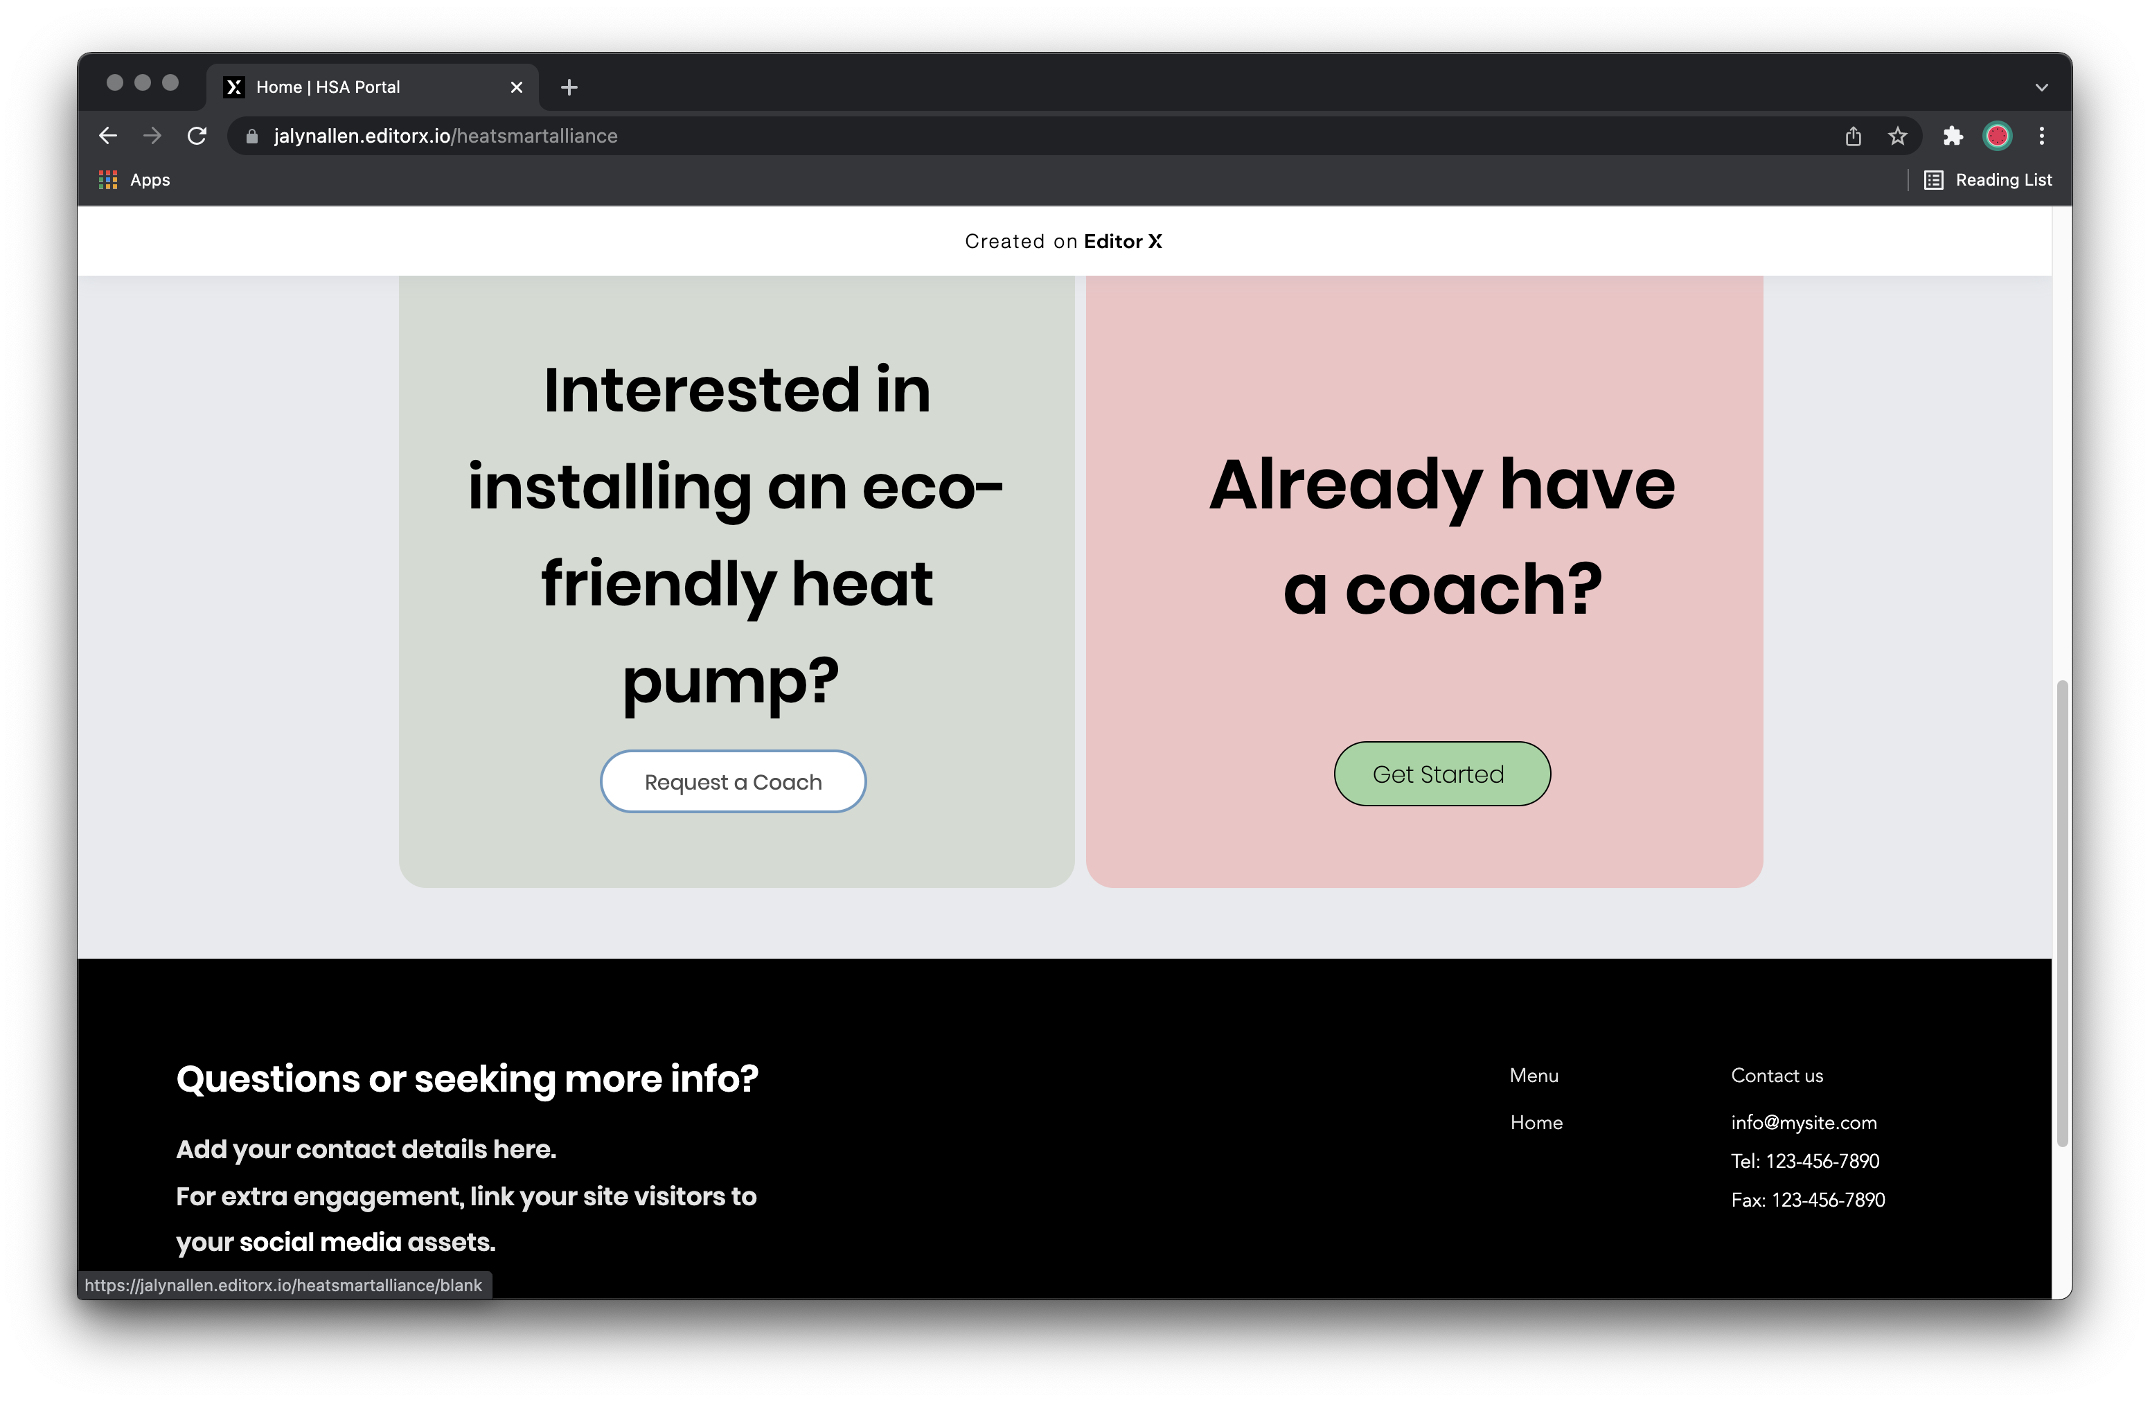
Task: Open the Home footer menu link
Action: (x=1536, y=1122)
